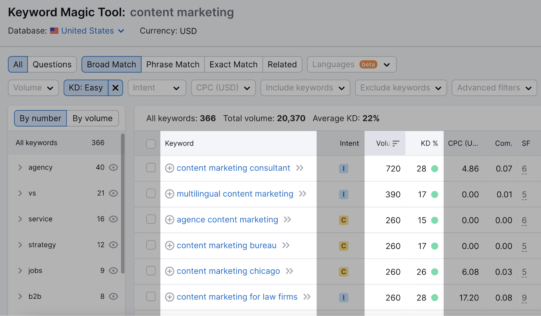Click Commercial intent badge for agence content marketing

point(344,220)
